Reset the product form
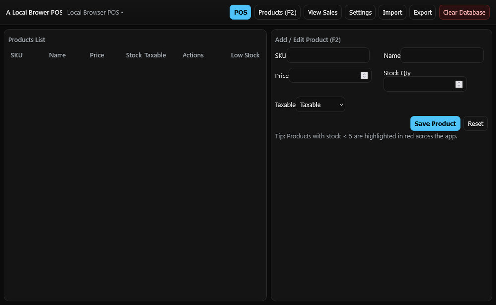Viewport: 496px width, 305px height. 475,123
